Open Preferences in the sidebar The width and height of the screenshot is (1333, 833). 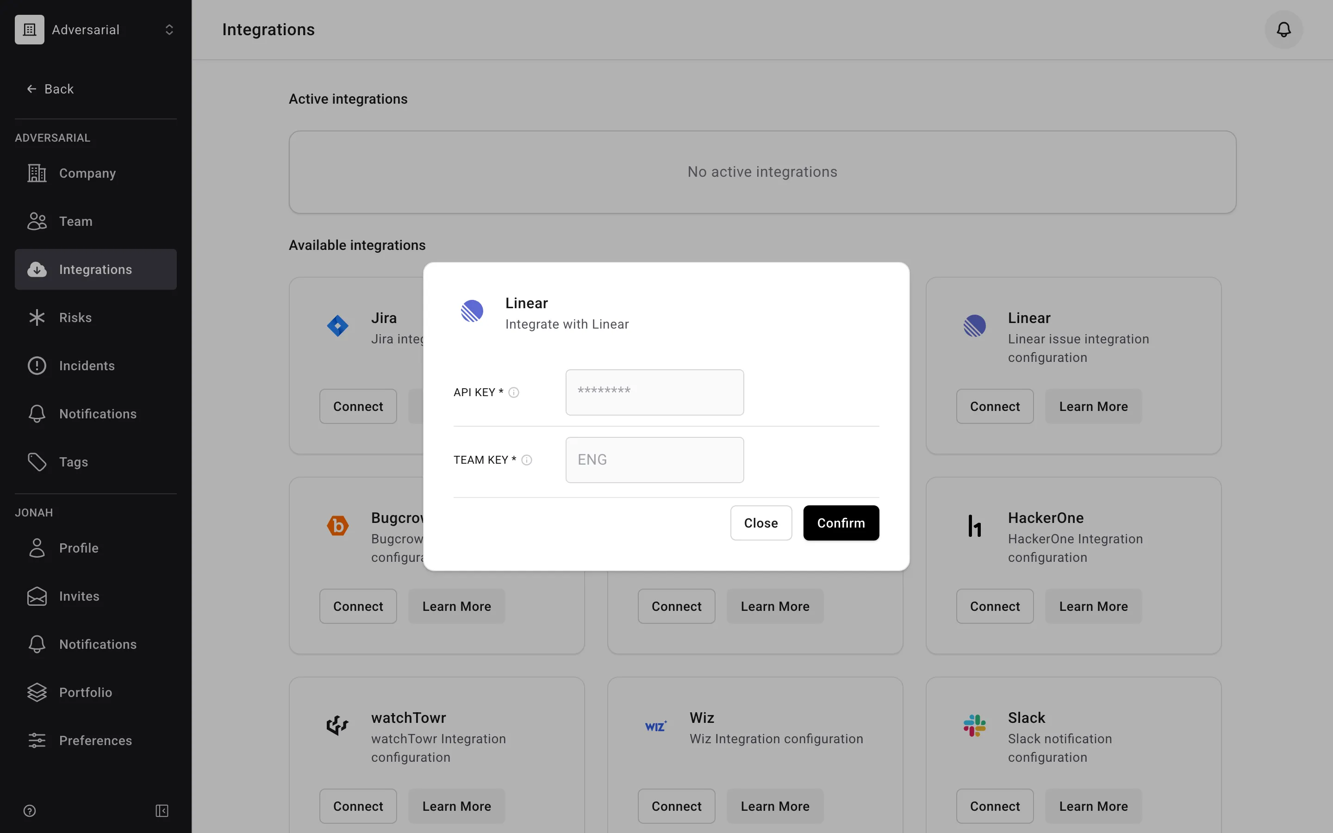coord(96,740)
